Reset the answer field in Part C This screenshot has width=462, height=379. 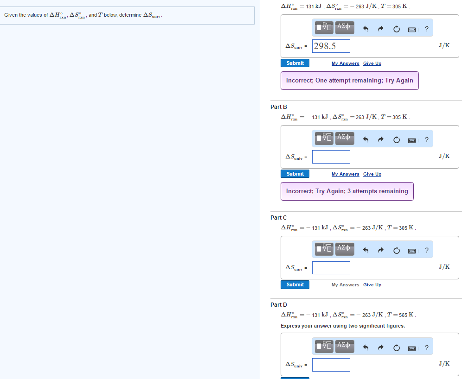pos(396,250)
